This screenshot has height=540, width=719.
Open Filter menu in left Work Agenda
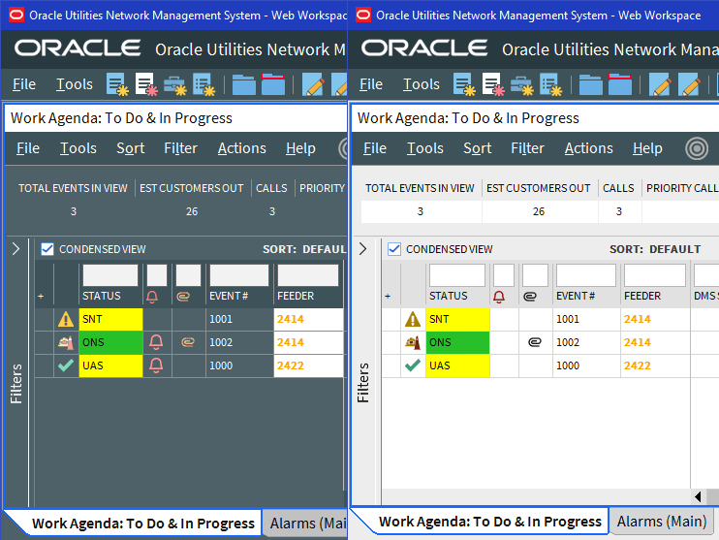point(180,148)
